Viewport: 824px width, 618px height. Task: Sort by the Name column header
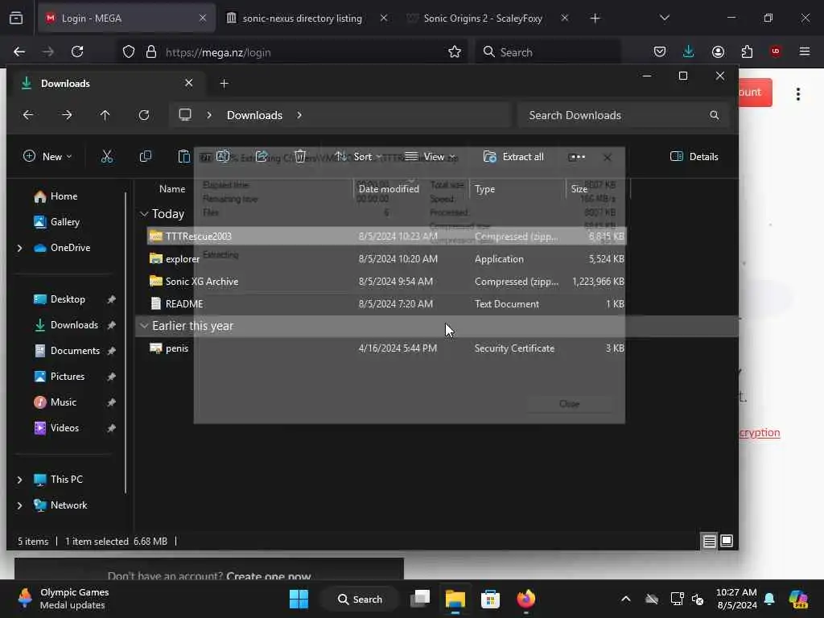(x=172, y=189)
